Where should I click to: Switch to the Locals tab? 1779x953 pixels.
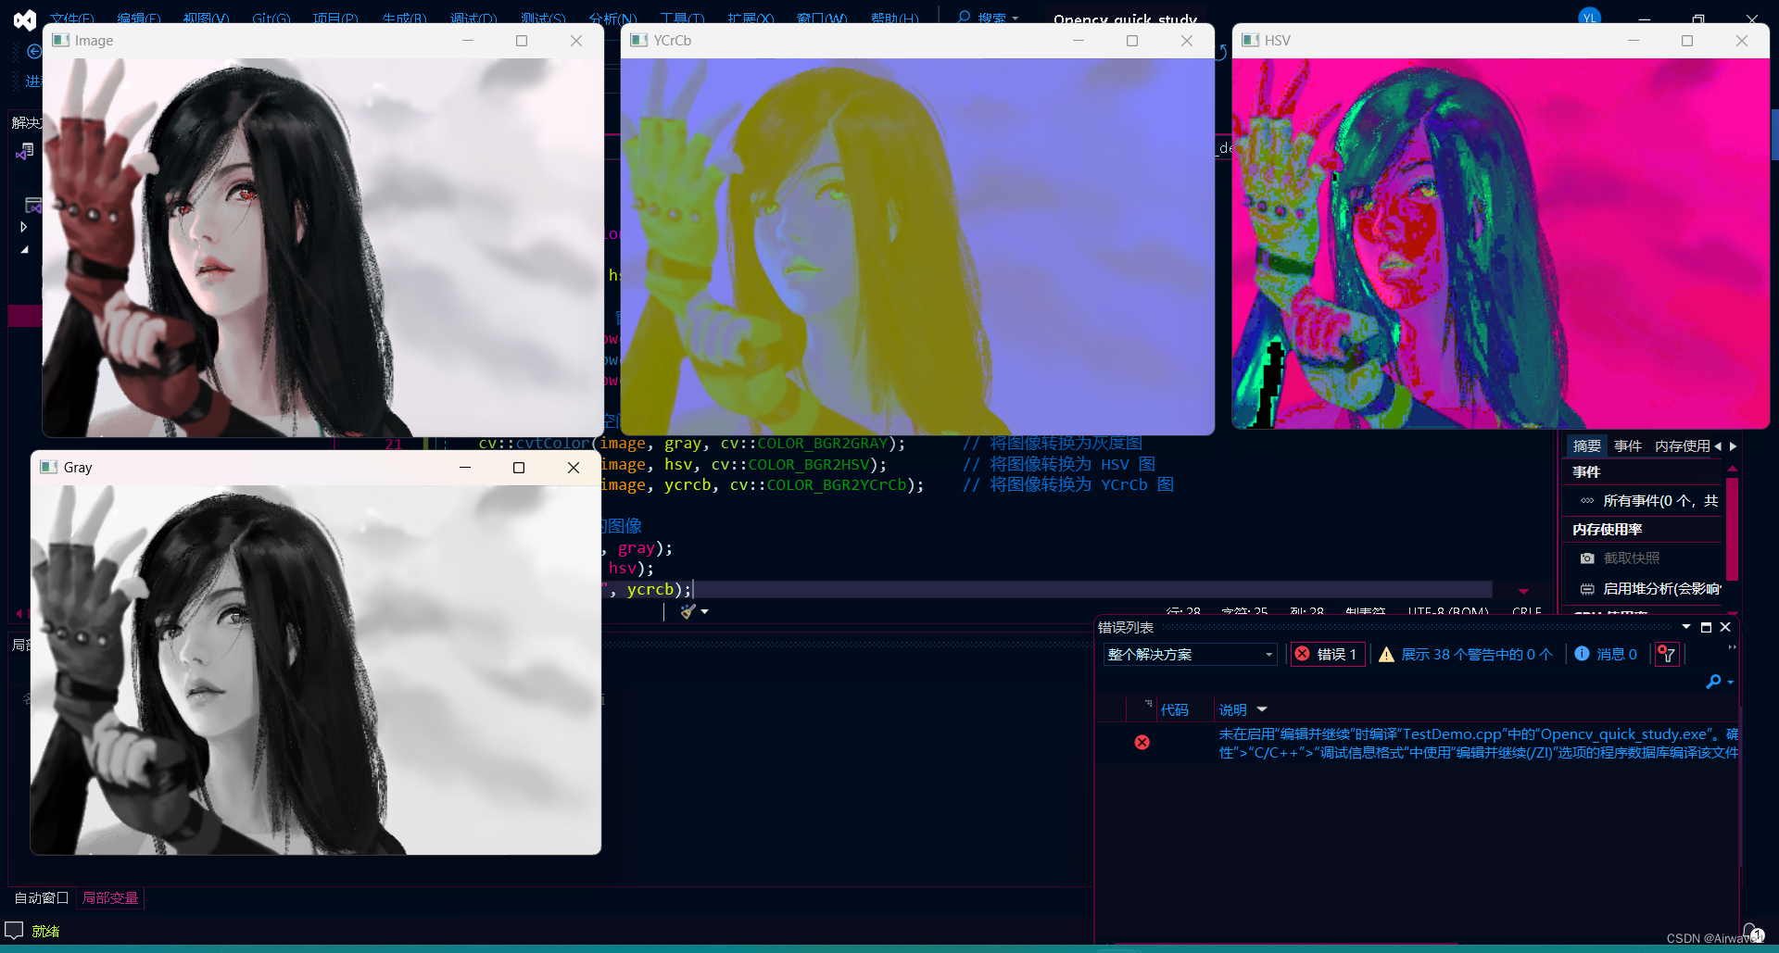point(110,897)
